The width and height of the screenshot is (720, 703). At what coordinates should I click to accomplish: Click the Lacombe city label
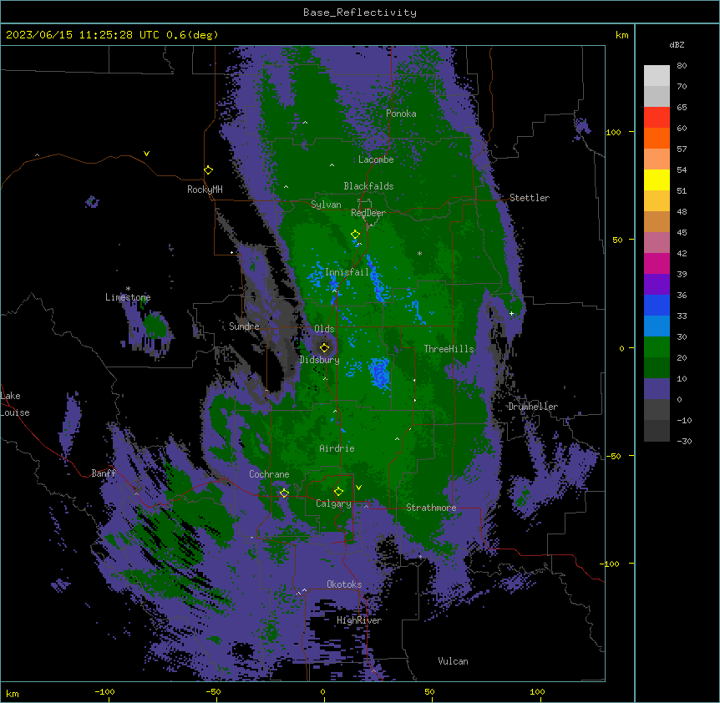click(376, 159)
